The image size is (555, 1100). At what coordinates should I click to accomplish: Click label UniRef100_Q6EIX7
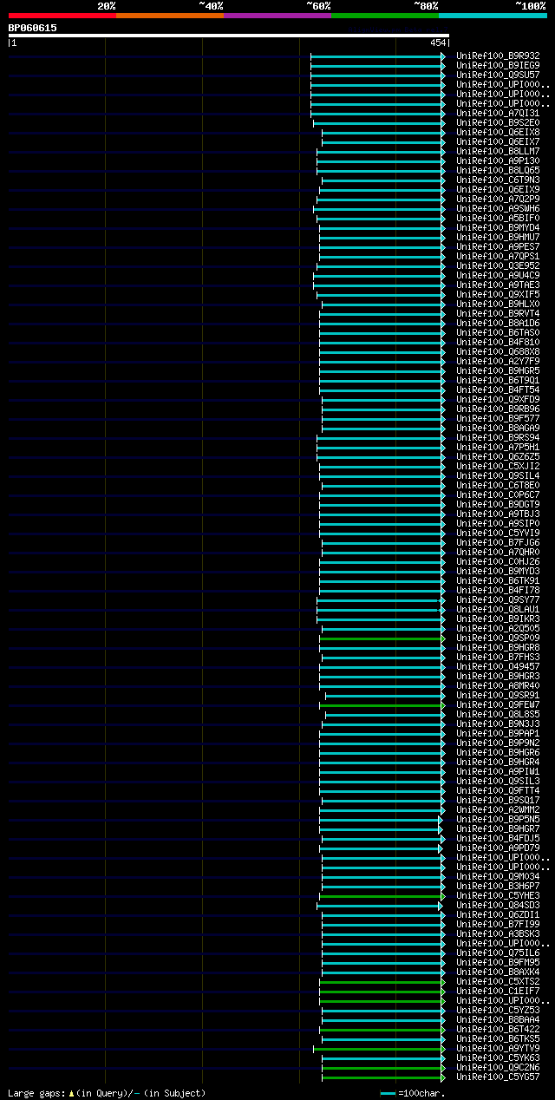[498, 141]
